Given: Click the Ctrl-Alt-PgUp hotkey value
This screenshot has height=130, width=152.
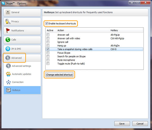Looking at the screenshot, I should point(117,38).
